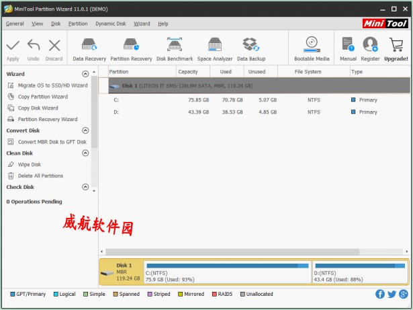Sort by Unused column header
Screen dimensions: 413x310
(x=261, y=72)
